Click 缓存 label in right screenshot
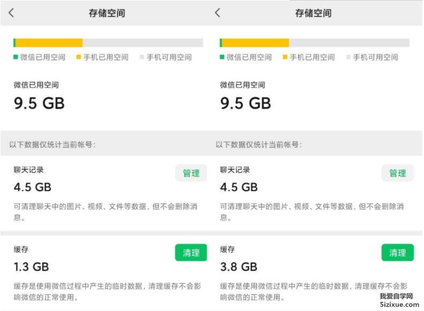 pos(227,249)
